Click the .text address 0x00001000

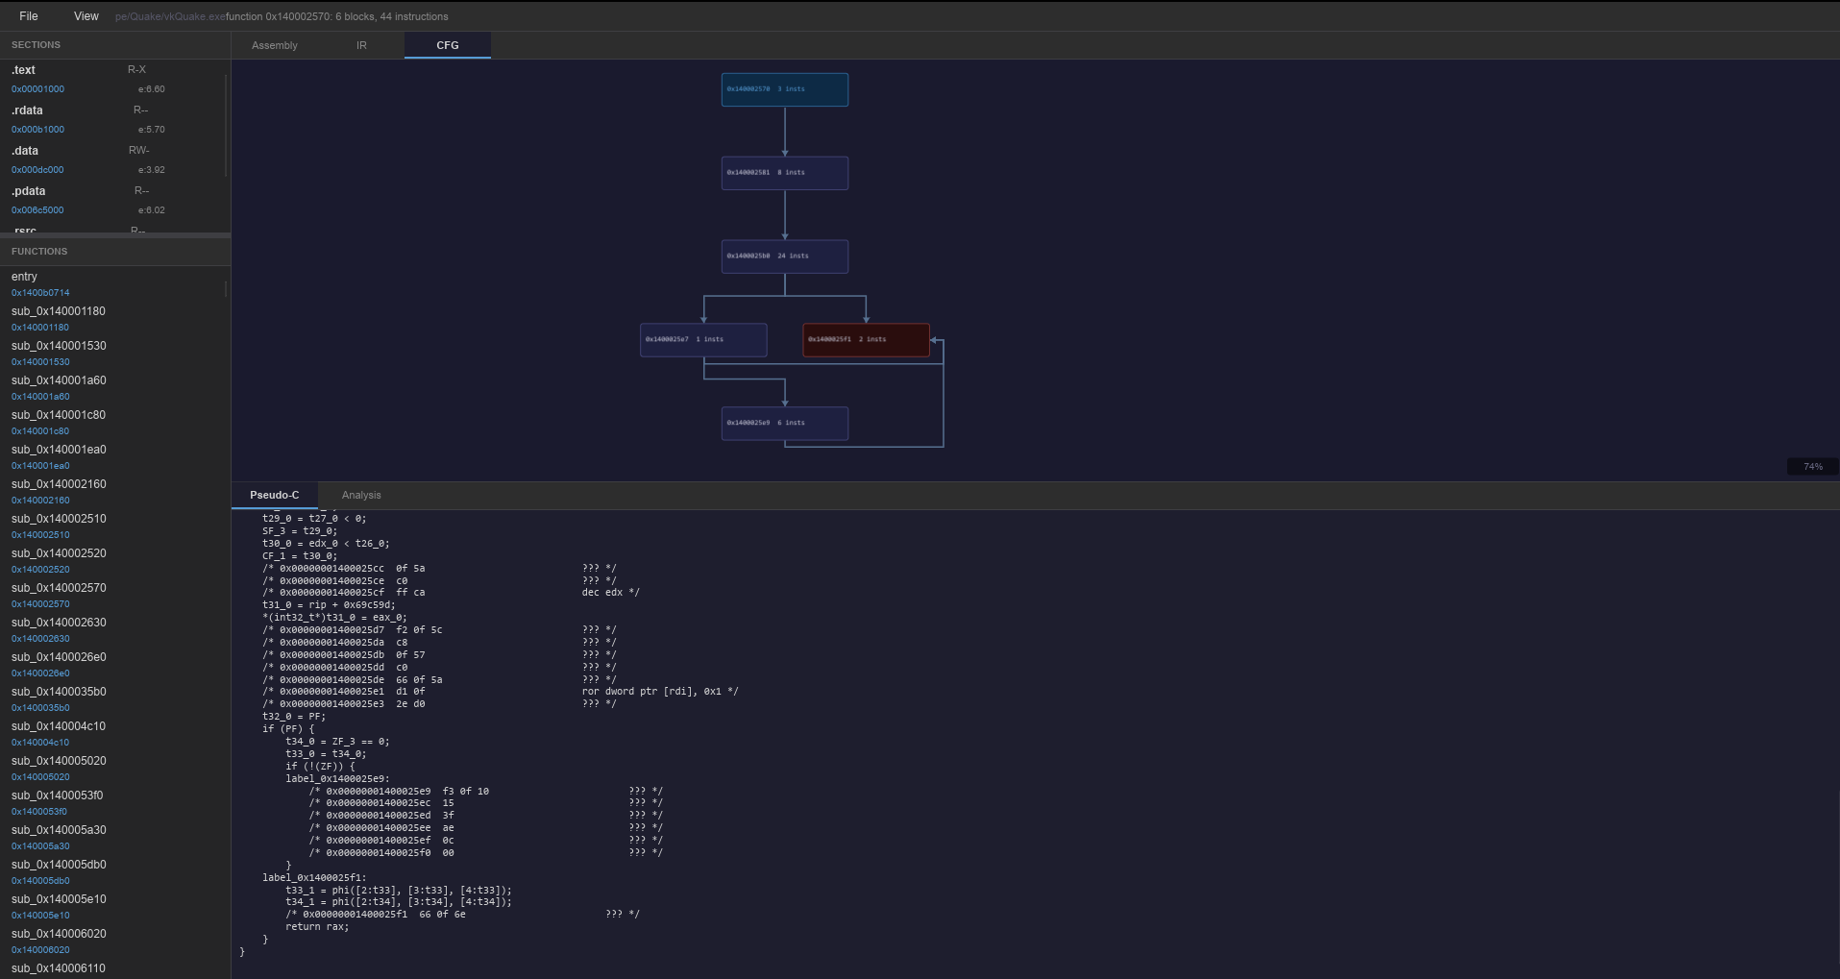(37, 89)
